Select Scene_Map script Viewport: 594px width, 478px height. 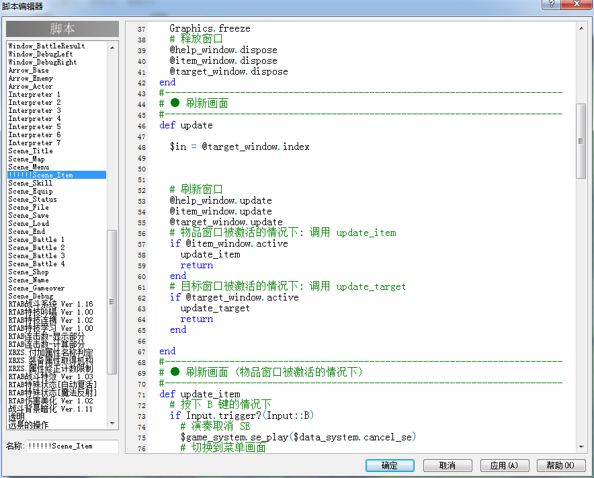tap(26, 159)
